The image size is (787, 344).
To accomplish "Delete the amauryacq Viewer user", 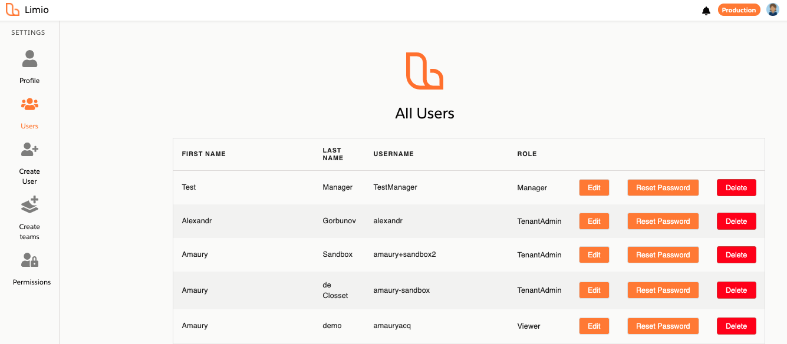I will click(736, 326).
